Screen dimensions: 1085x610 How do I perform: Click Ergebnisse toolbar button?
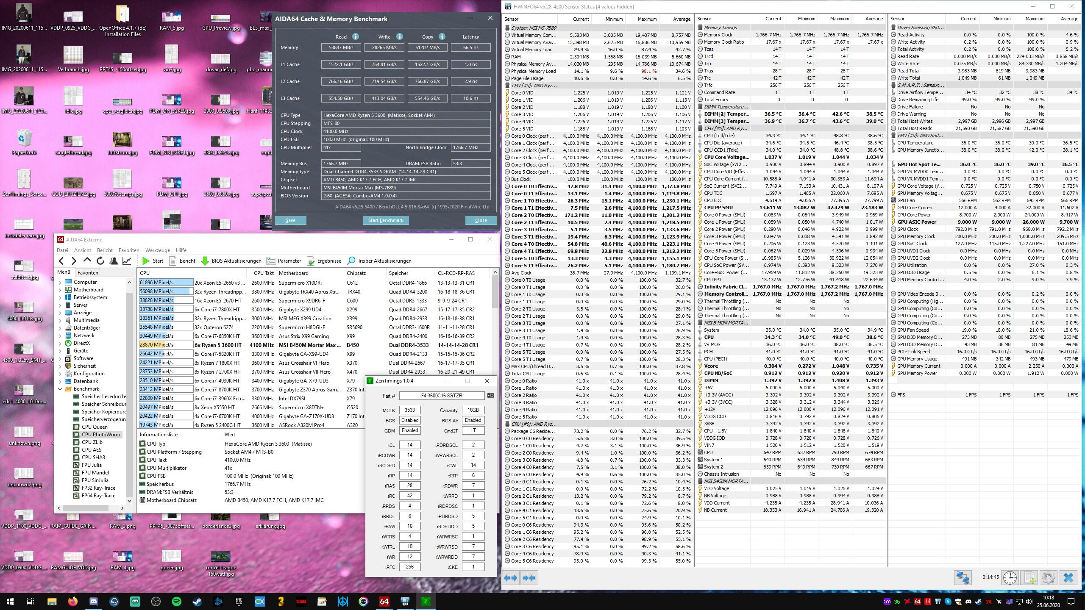324,261
